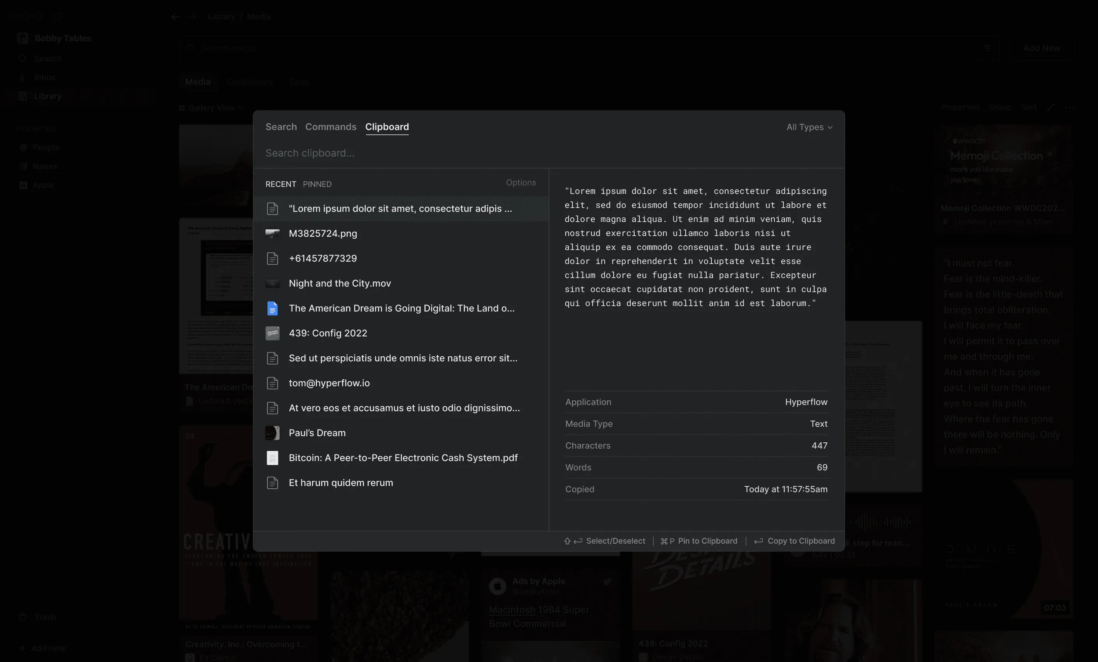
Task: Click the text icon beside At vero eos entry
Action: [272, 408]
